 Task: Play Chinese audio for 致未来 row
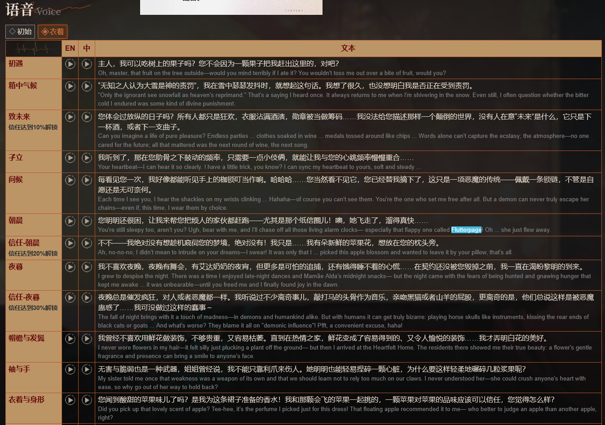point(87,117)
